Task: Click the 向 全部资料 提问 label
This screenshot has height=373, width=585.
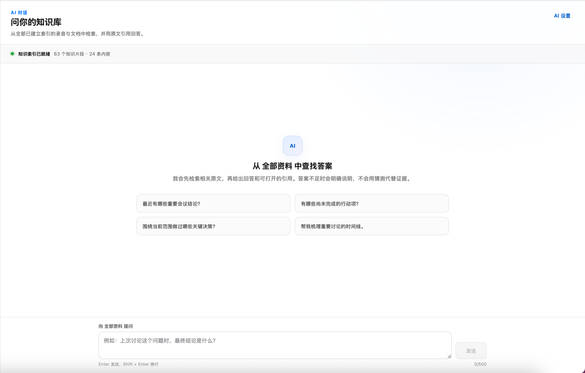Action: (116, 326)
